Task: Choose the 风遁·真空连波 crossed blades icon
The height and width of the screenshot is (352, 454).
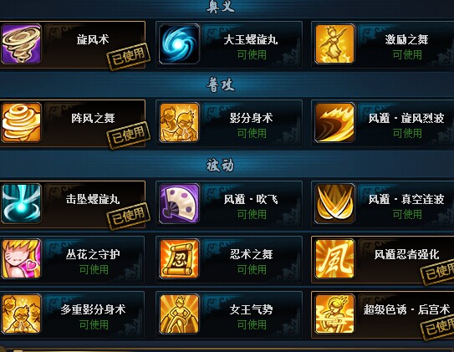Action: tap(334, 204)
